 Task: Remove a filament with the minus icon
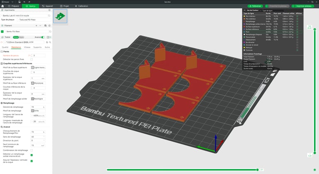click(x=40, y=26)
